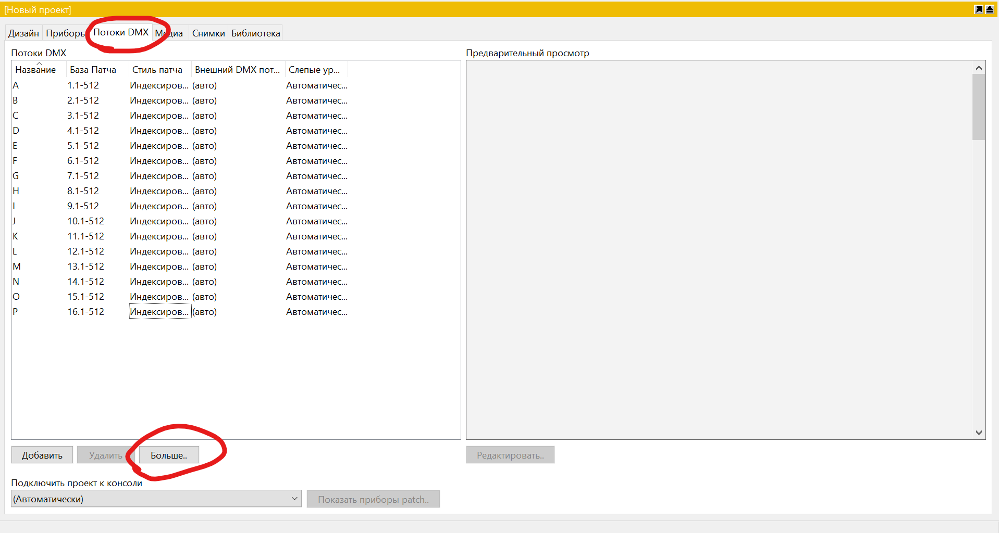Select DMX stream row K
This screenshot has height=533, width=999.
pos(180,236)
